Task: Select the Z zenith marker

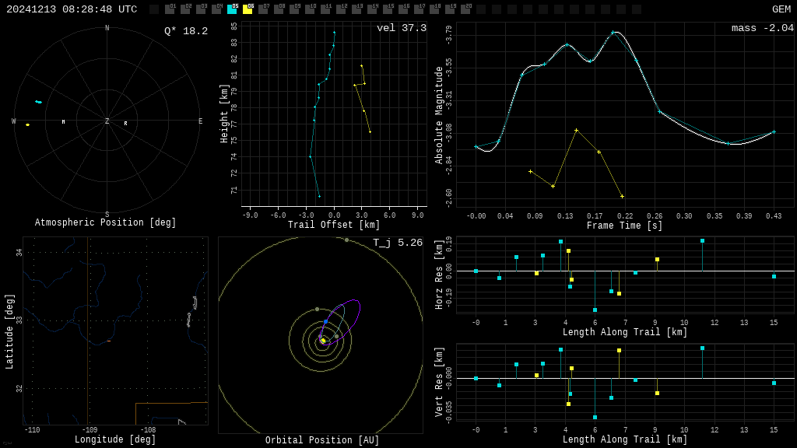Action: (107, 121)
